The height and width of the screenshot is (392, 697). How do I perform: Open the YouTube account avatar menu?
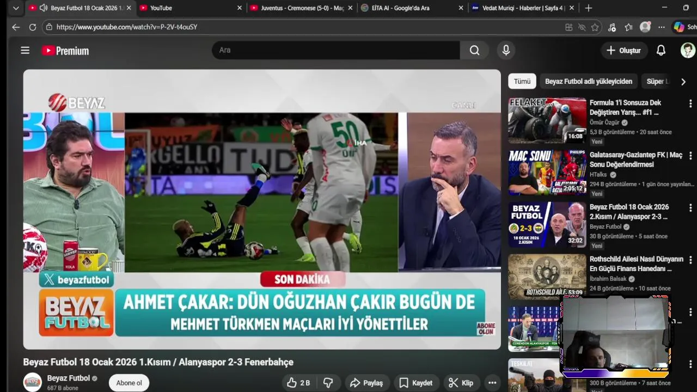click(x=688, y=51)
